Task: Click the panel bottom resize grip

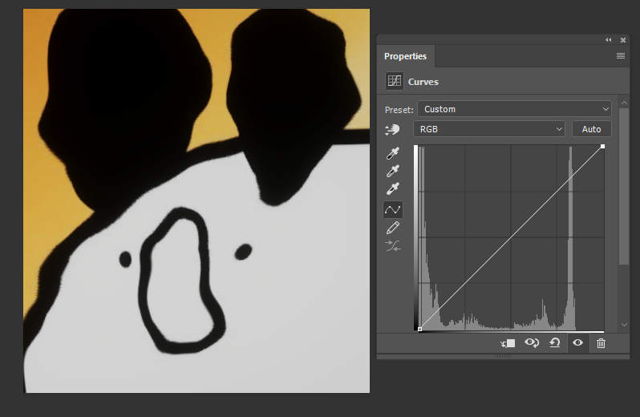Action: (x=503, y=356)
